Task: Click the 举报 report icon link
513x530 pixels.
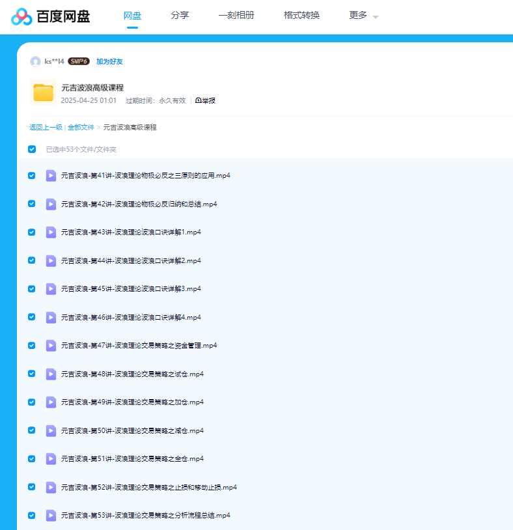Action: coord(205,100)
